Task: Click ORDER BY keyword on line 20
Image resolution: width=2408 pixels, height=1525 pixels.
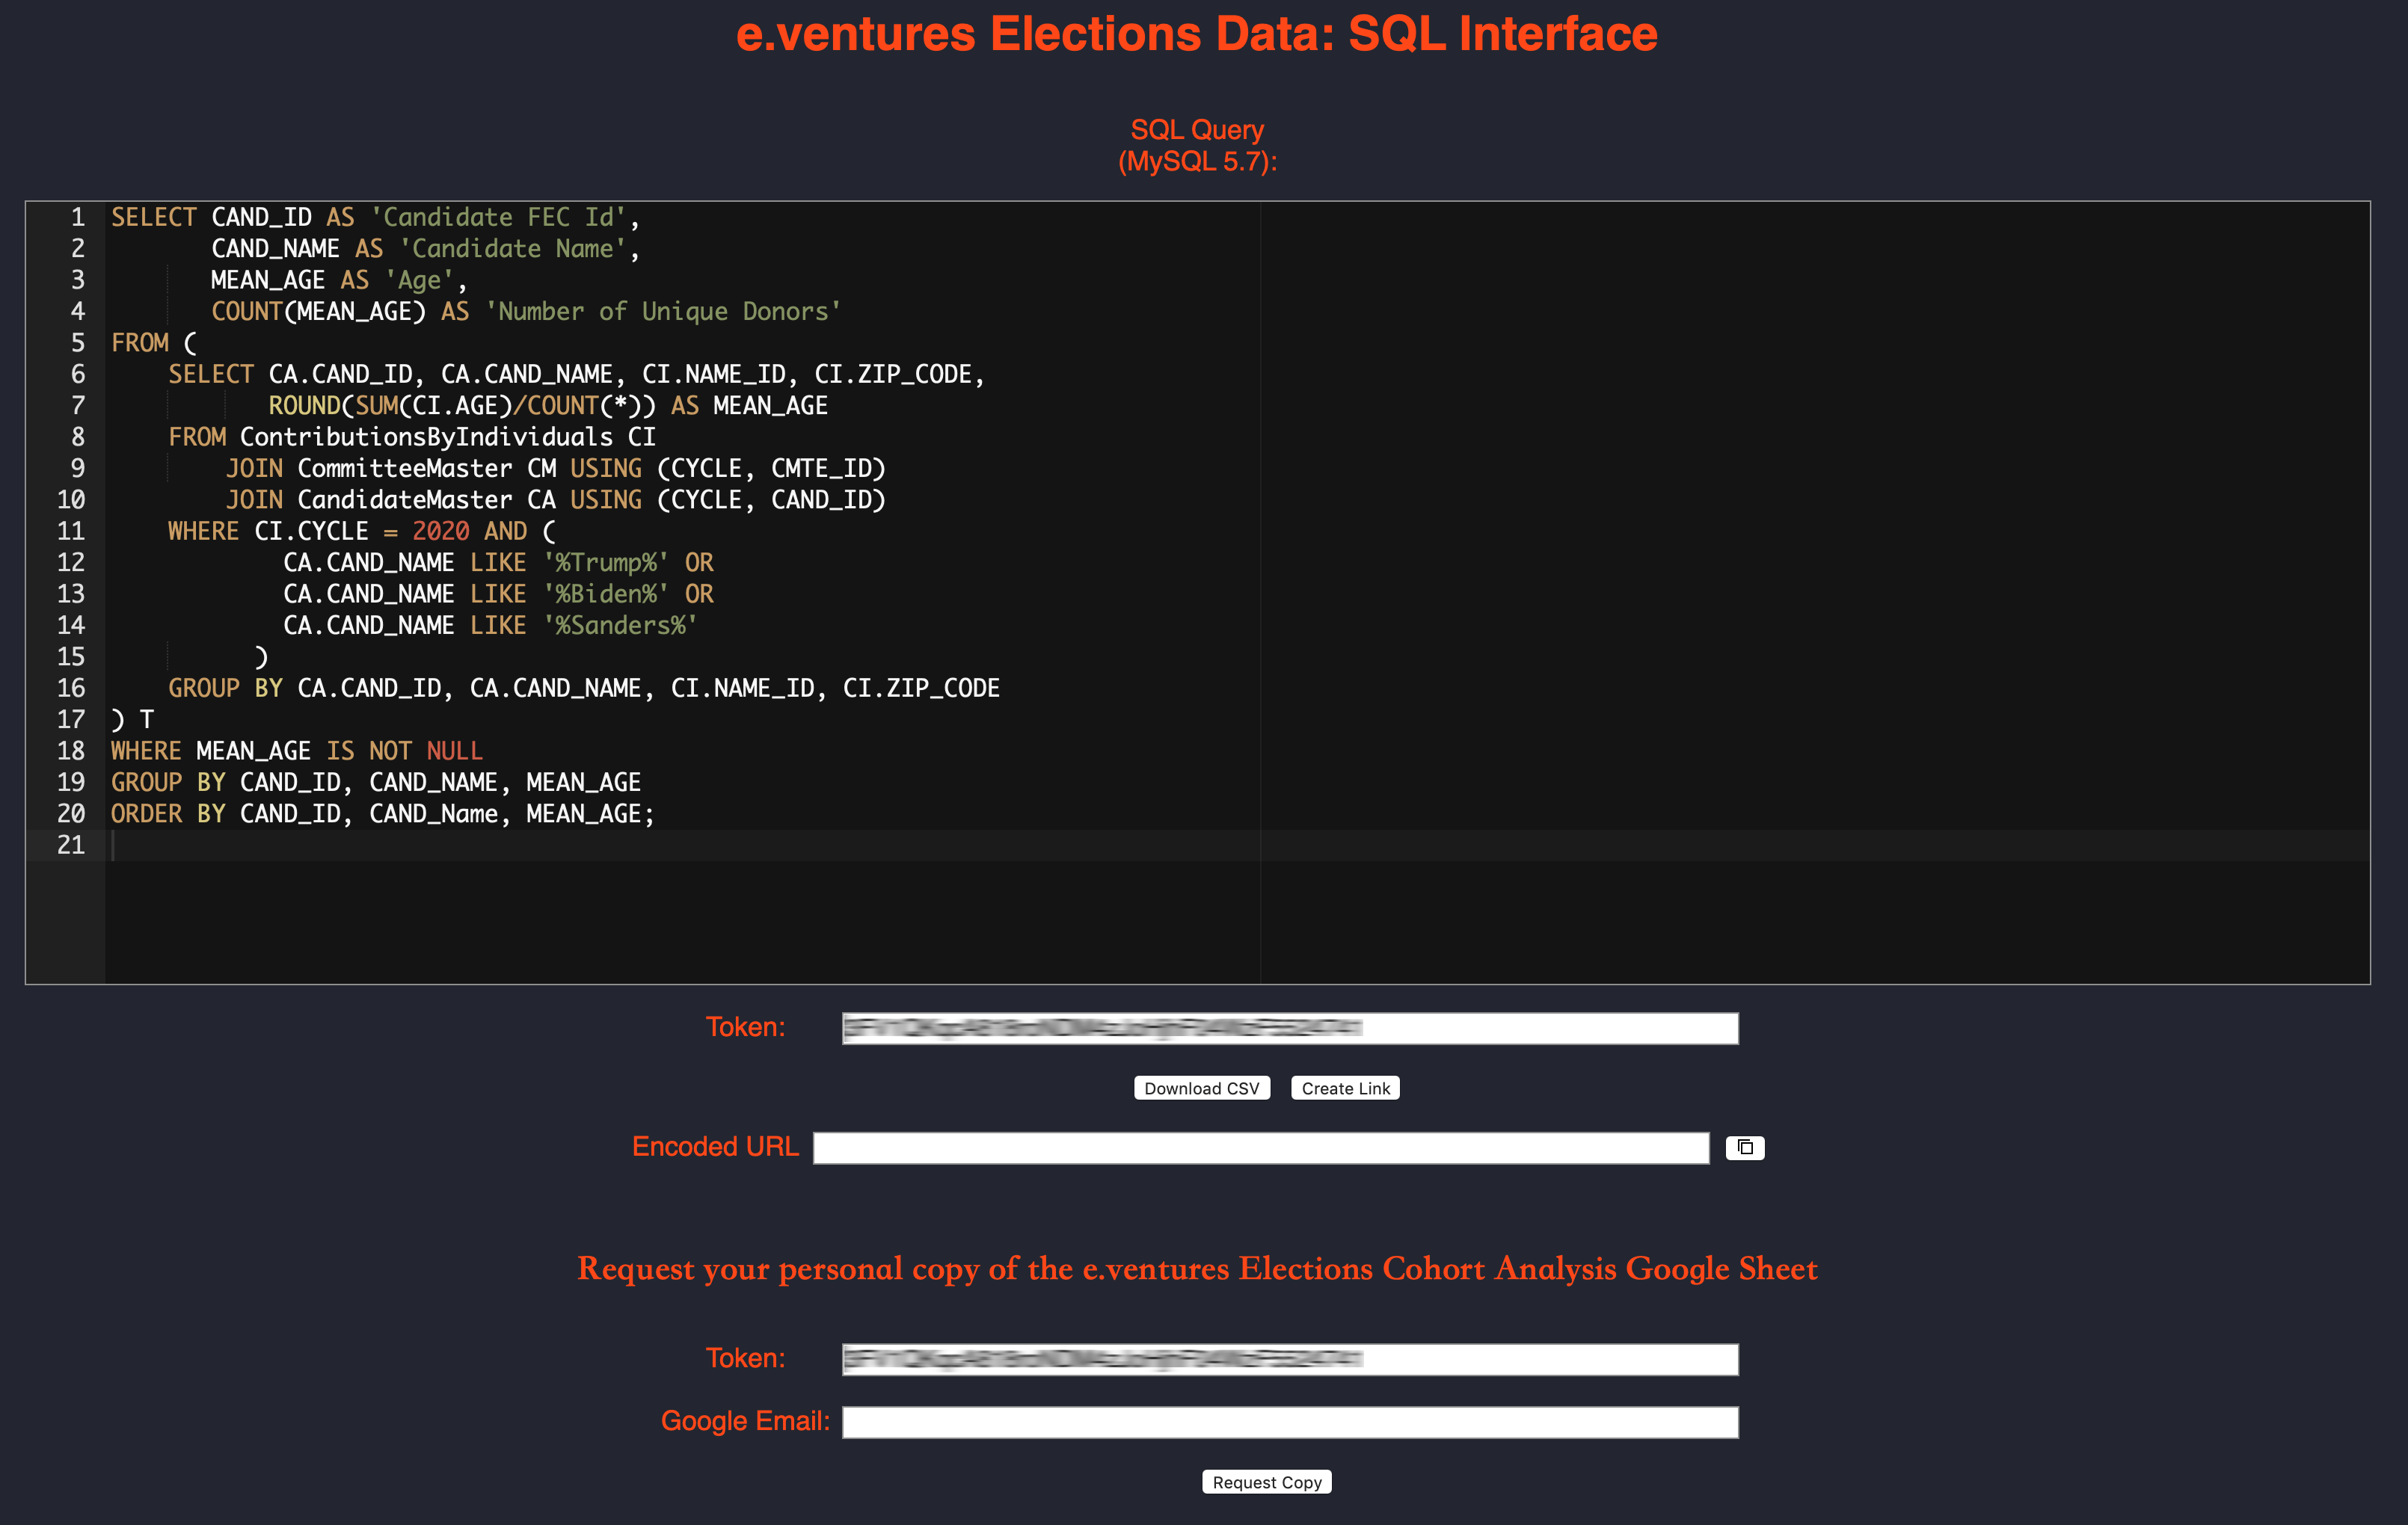Action: pos(168,815)
